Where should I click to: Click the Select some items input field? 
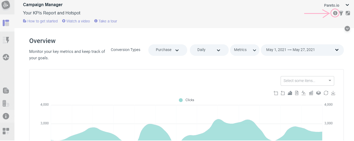(307, 81)
